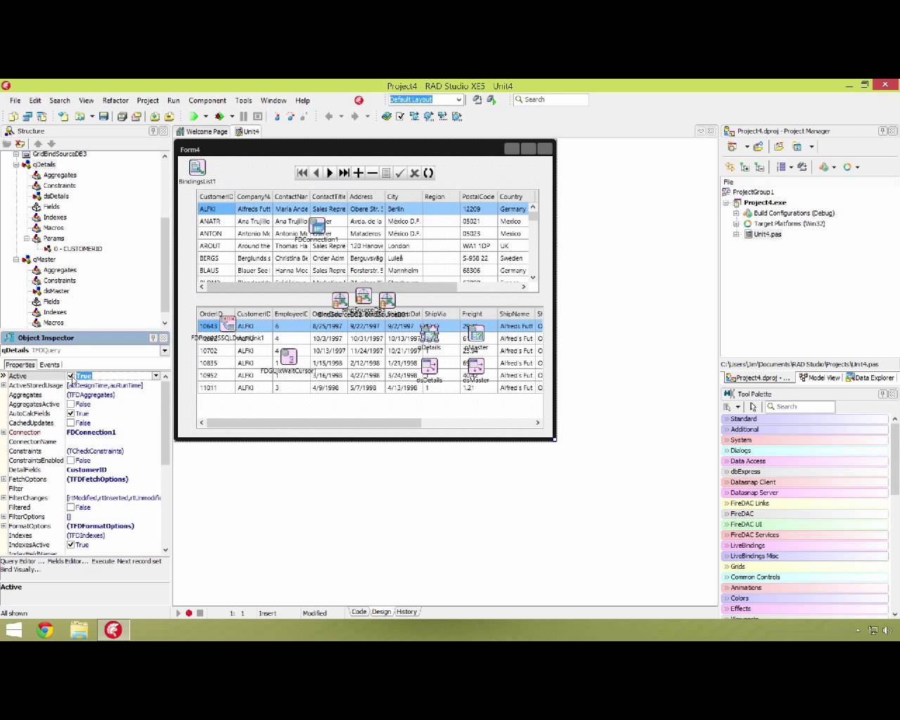This screenshot has width=900, height=720.
Task: Click the expand-all icon in Project Manager toolbar
Action: coord(745,167)
